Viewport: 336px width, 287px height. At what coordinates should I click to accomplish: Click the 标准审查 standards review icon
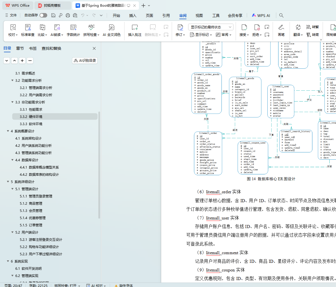tap(28, 28)
